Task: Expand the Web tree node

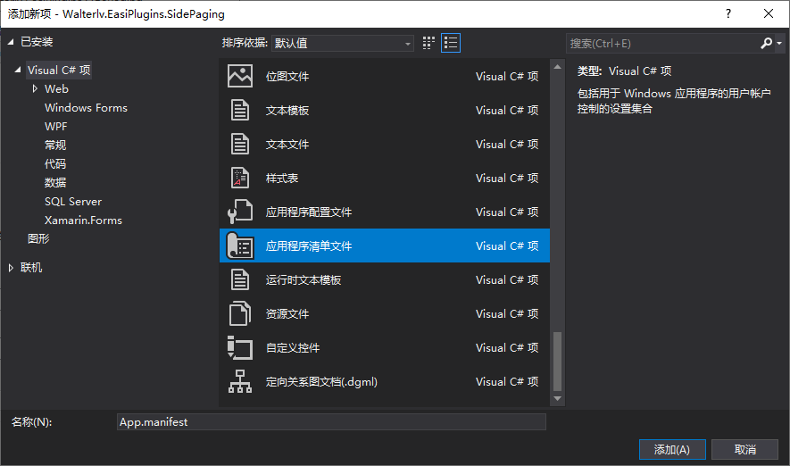Action: pyautogui.click(x=35, y=89)
